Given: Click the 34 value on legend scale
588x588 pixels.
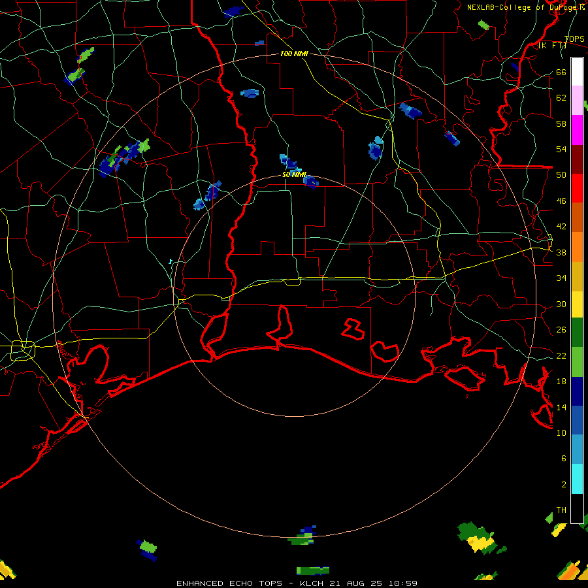Looking at the screenshot, I should [561, 278].
